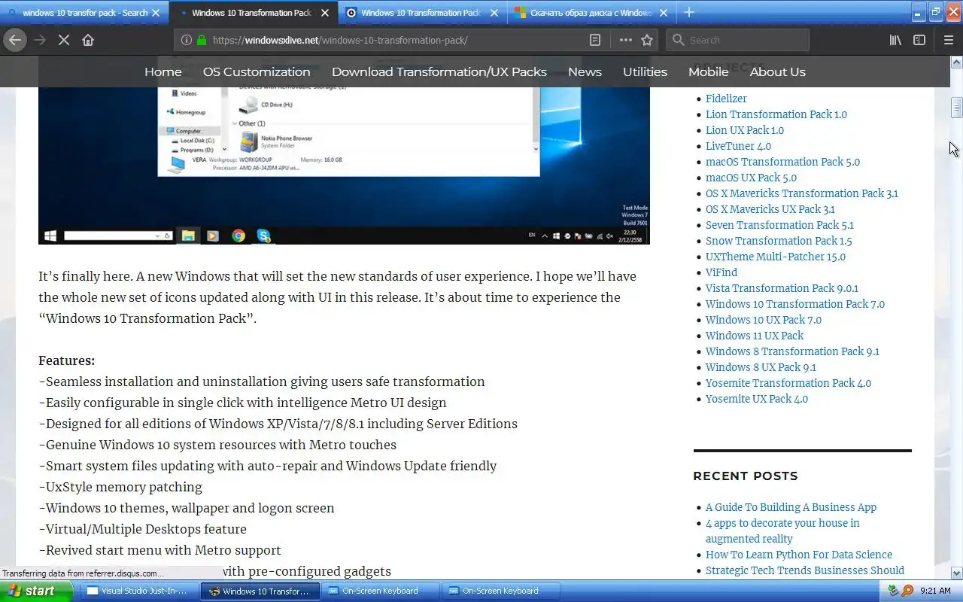
Task: Open macOS UX Pack 5.0 link
Action: pyautogui.click(x=751, y=178)
